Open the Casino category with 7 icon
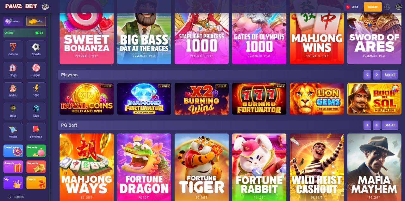This screenshot has height=201, width=405. pyautogui.click(x=13, y=50)
